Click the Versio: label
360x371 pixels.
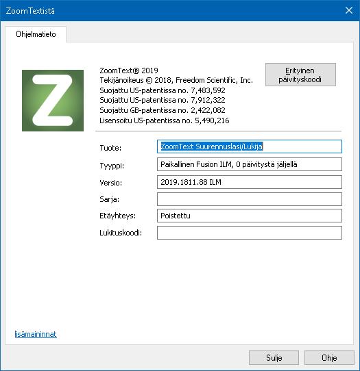110,183
